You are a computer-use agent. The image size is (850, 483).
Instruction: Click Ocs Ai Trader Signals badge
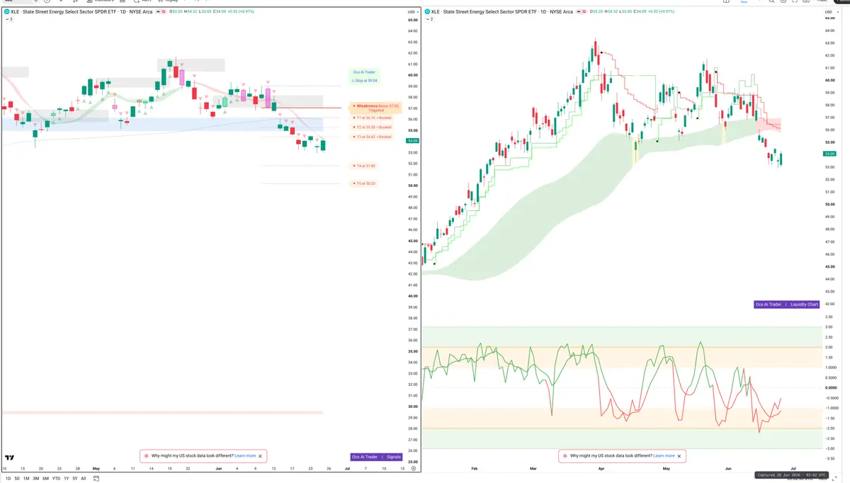tap(377, 457)
